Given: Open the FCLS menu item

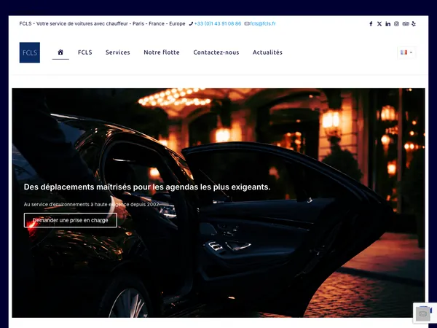Looking at the screenshot, I should click(x=85, y=52).
